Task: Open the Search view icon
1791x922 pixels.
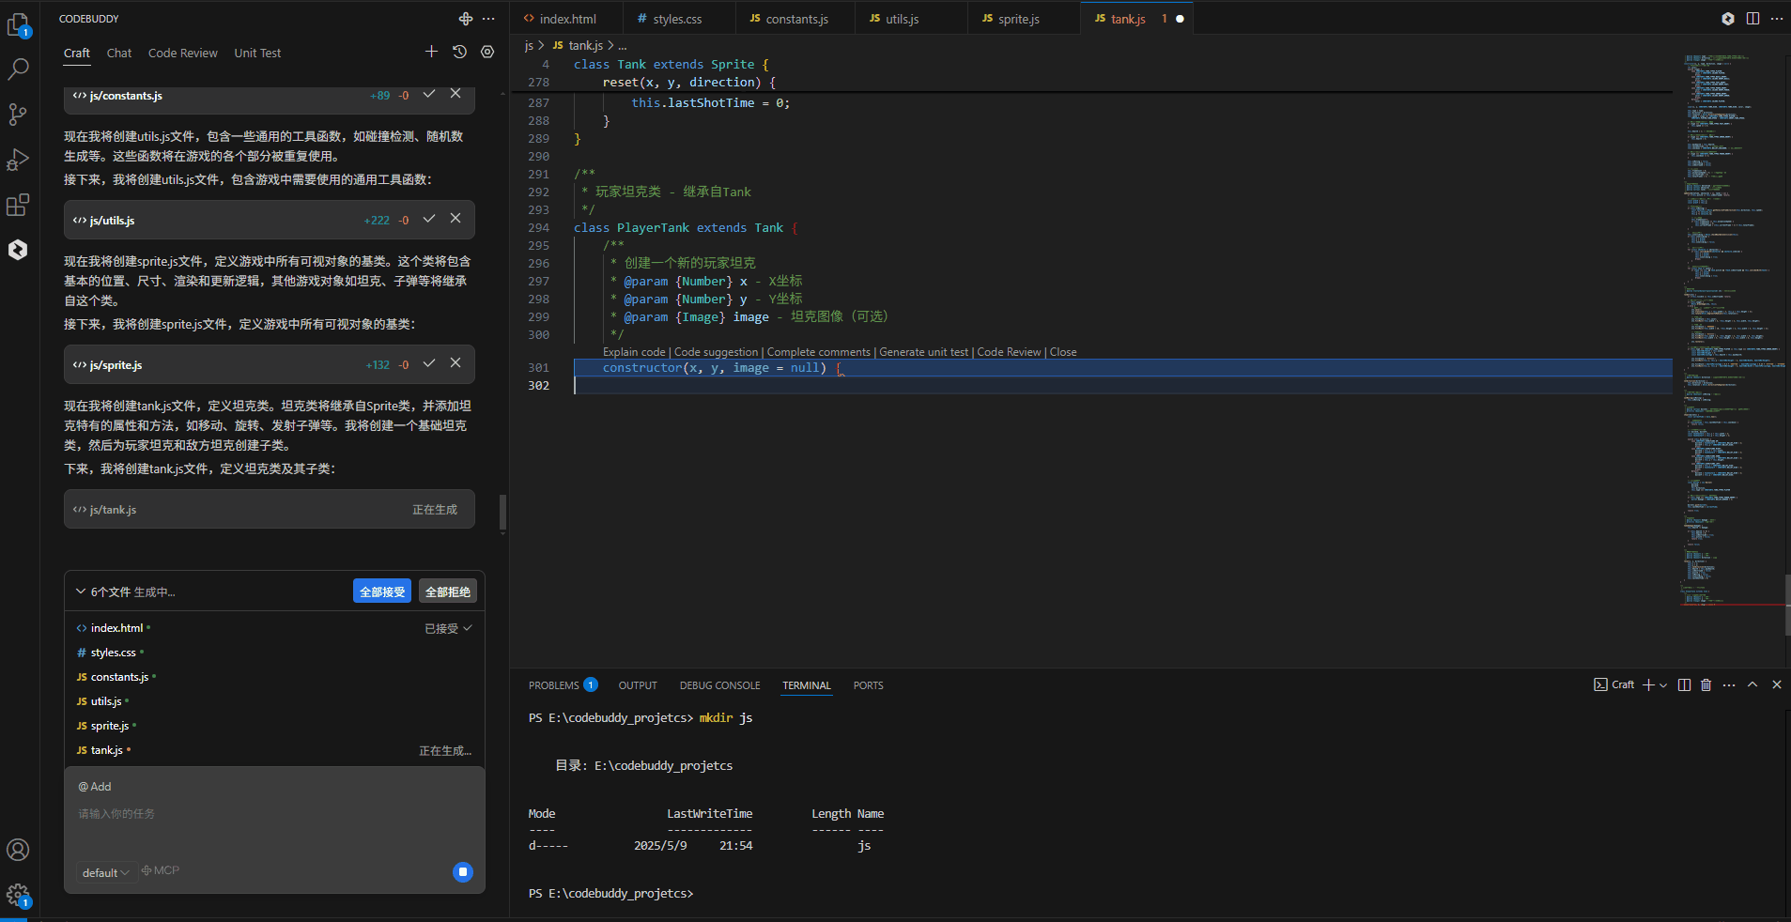Action: tap(18, 69)
